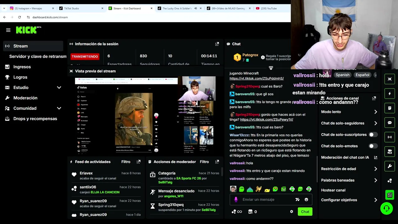The image size is (398, 224).
Task: Open the hamburger menu beside the Kick logo
Action: coord(8,30)
